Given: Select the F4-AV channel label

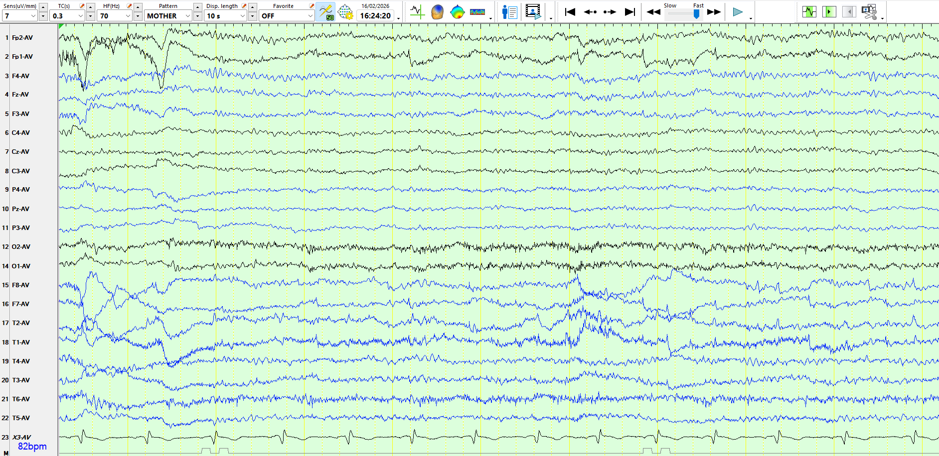Looking at the screenshot, I should click(x=20, y=76).
